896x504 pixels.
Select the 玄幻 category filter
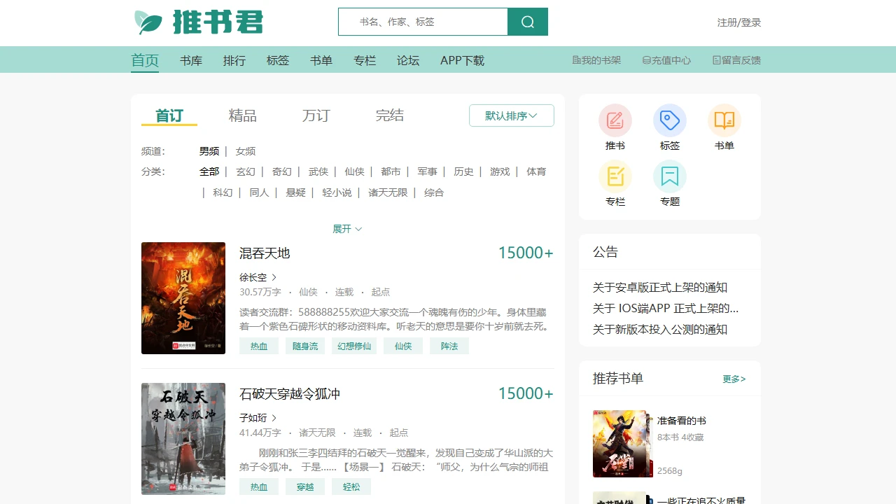tap(245, 171)
